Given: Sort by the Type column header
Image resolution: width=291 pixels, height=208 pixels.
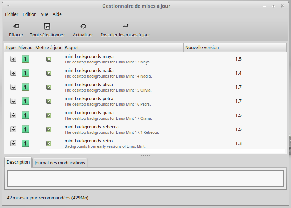Looking at the screenshot, I should [10, 48].
